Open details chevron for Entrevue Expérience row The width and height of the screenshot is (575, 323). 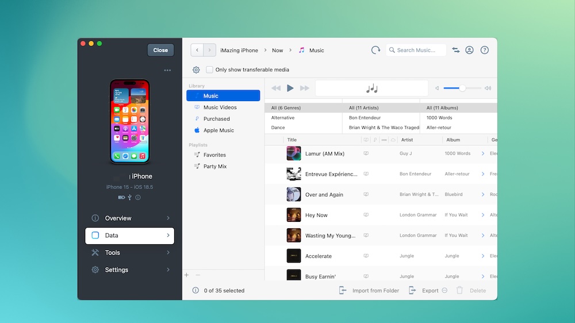click(483, 174)
